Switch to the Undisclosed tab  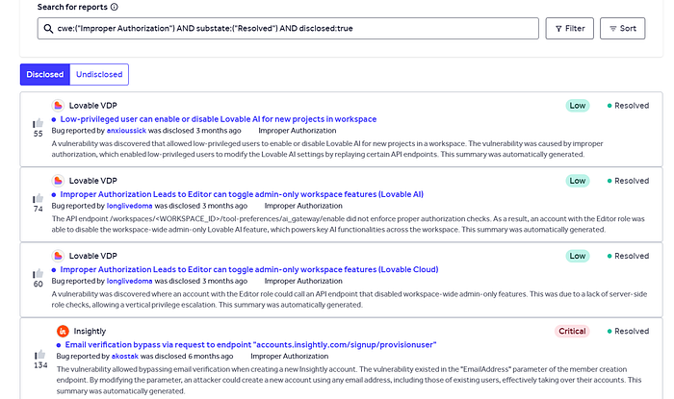coord(99,74)
